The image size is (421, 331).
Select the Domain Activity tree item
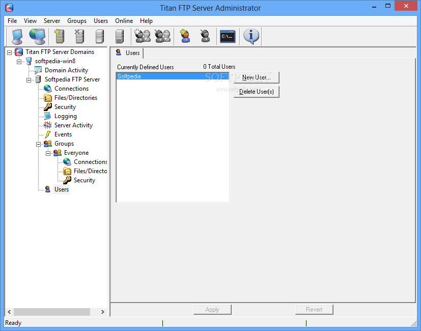point(66,70)
